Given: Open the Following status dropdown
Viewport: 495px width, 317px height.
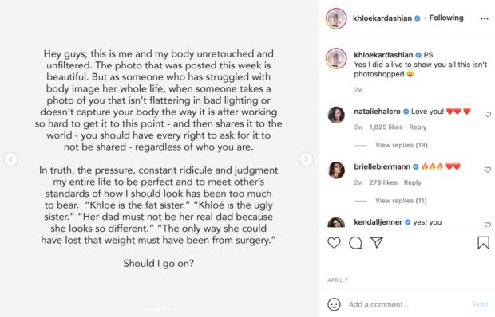Looking at the screenshot, I should (x=446, y=18).
